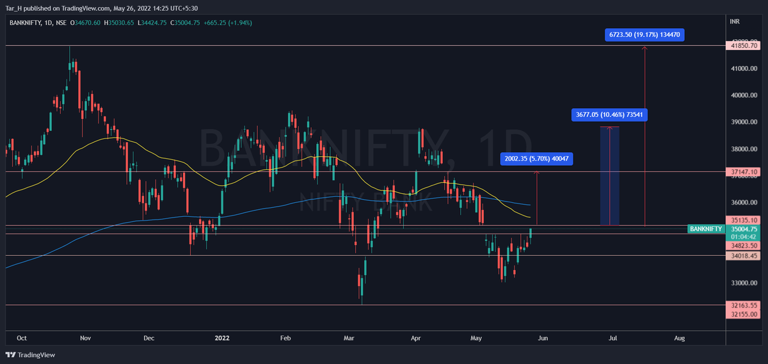Open the INR currency label on price scale
768x364 pixels.
[x=735, y=22]
